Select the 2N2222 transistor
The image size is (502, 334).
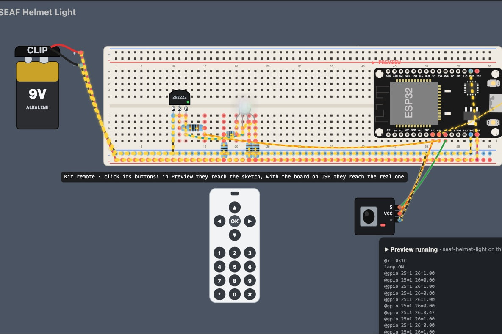pyautogui.click(x=180, y=98)
